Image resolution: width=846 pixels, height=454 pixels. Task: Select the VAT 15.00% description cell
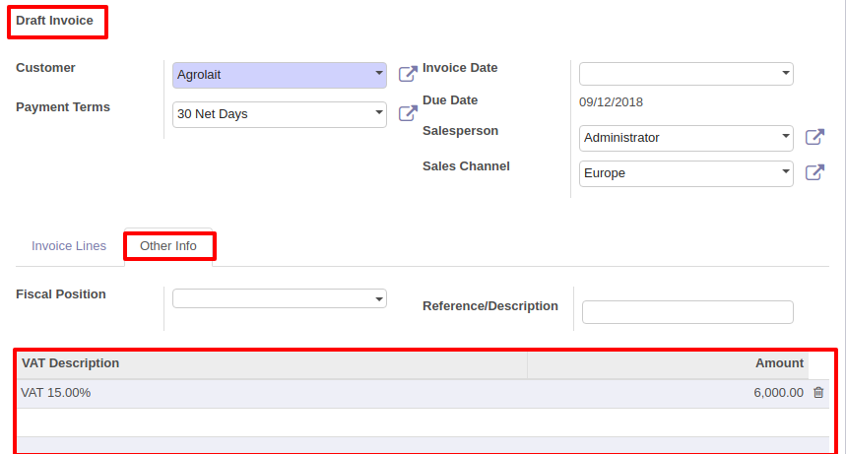[x=55, y=393]
